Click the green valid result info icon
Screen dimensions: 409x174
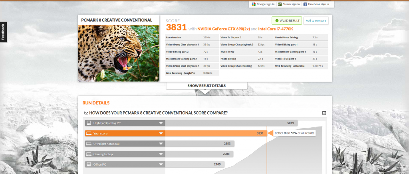(276, 21)
